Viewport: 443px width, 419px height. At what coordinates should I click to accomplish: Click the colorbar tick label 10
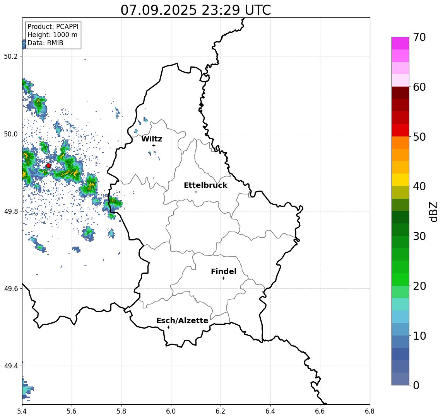point(419,336)
